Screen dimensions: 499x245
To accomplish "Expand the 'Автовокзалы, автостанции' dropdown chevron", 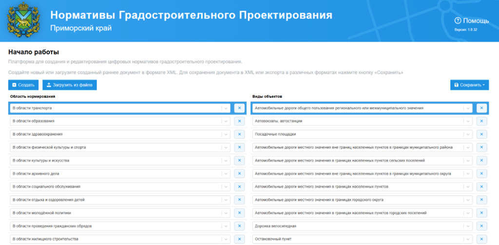I will [x=468, y=121].
